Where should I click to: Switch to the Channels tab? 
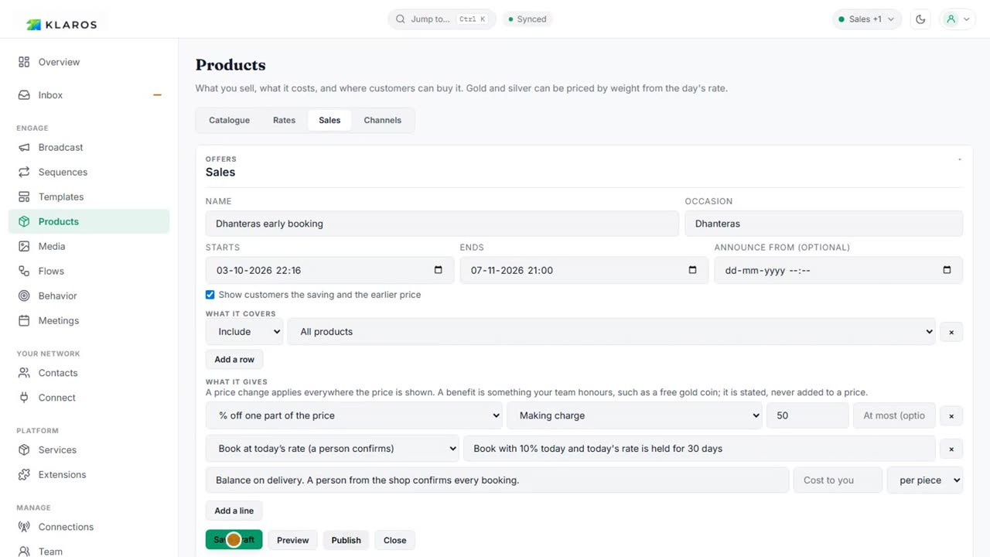coord(383,120)
